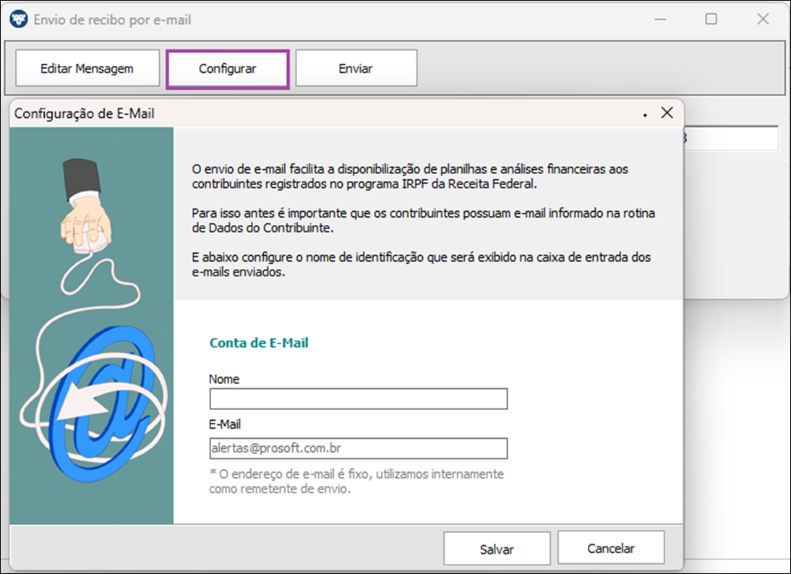Focus the Nome input field
The width and height of the screenshot is (791, 574).
point(359,398)
